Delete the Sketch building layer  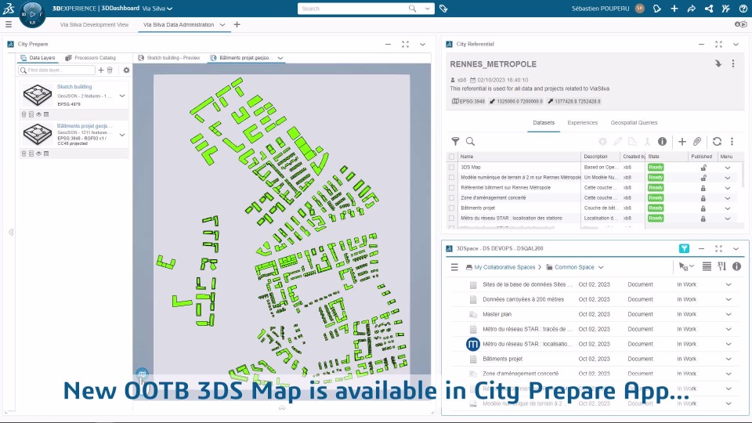(x=24, y=114)
